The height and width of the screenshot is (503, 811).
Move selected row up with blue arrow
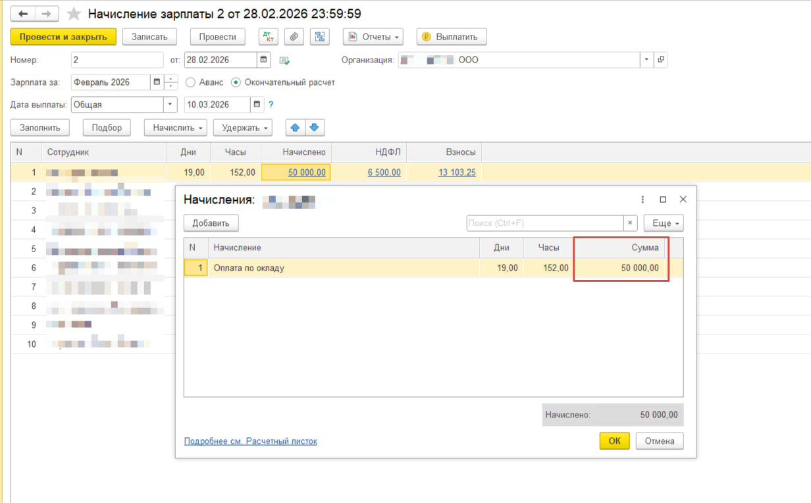pyautogui.click(x=295, y=128)
